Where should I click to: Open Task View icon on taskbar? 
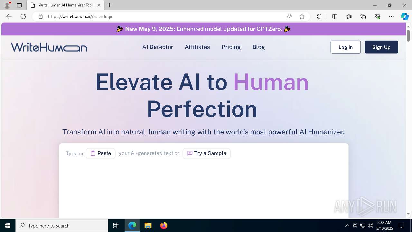pyautogui.click(x=116, y=226)
